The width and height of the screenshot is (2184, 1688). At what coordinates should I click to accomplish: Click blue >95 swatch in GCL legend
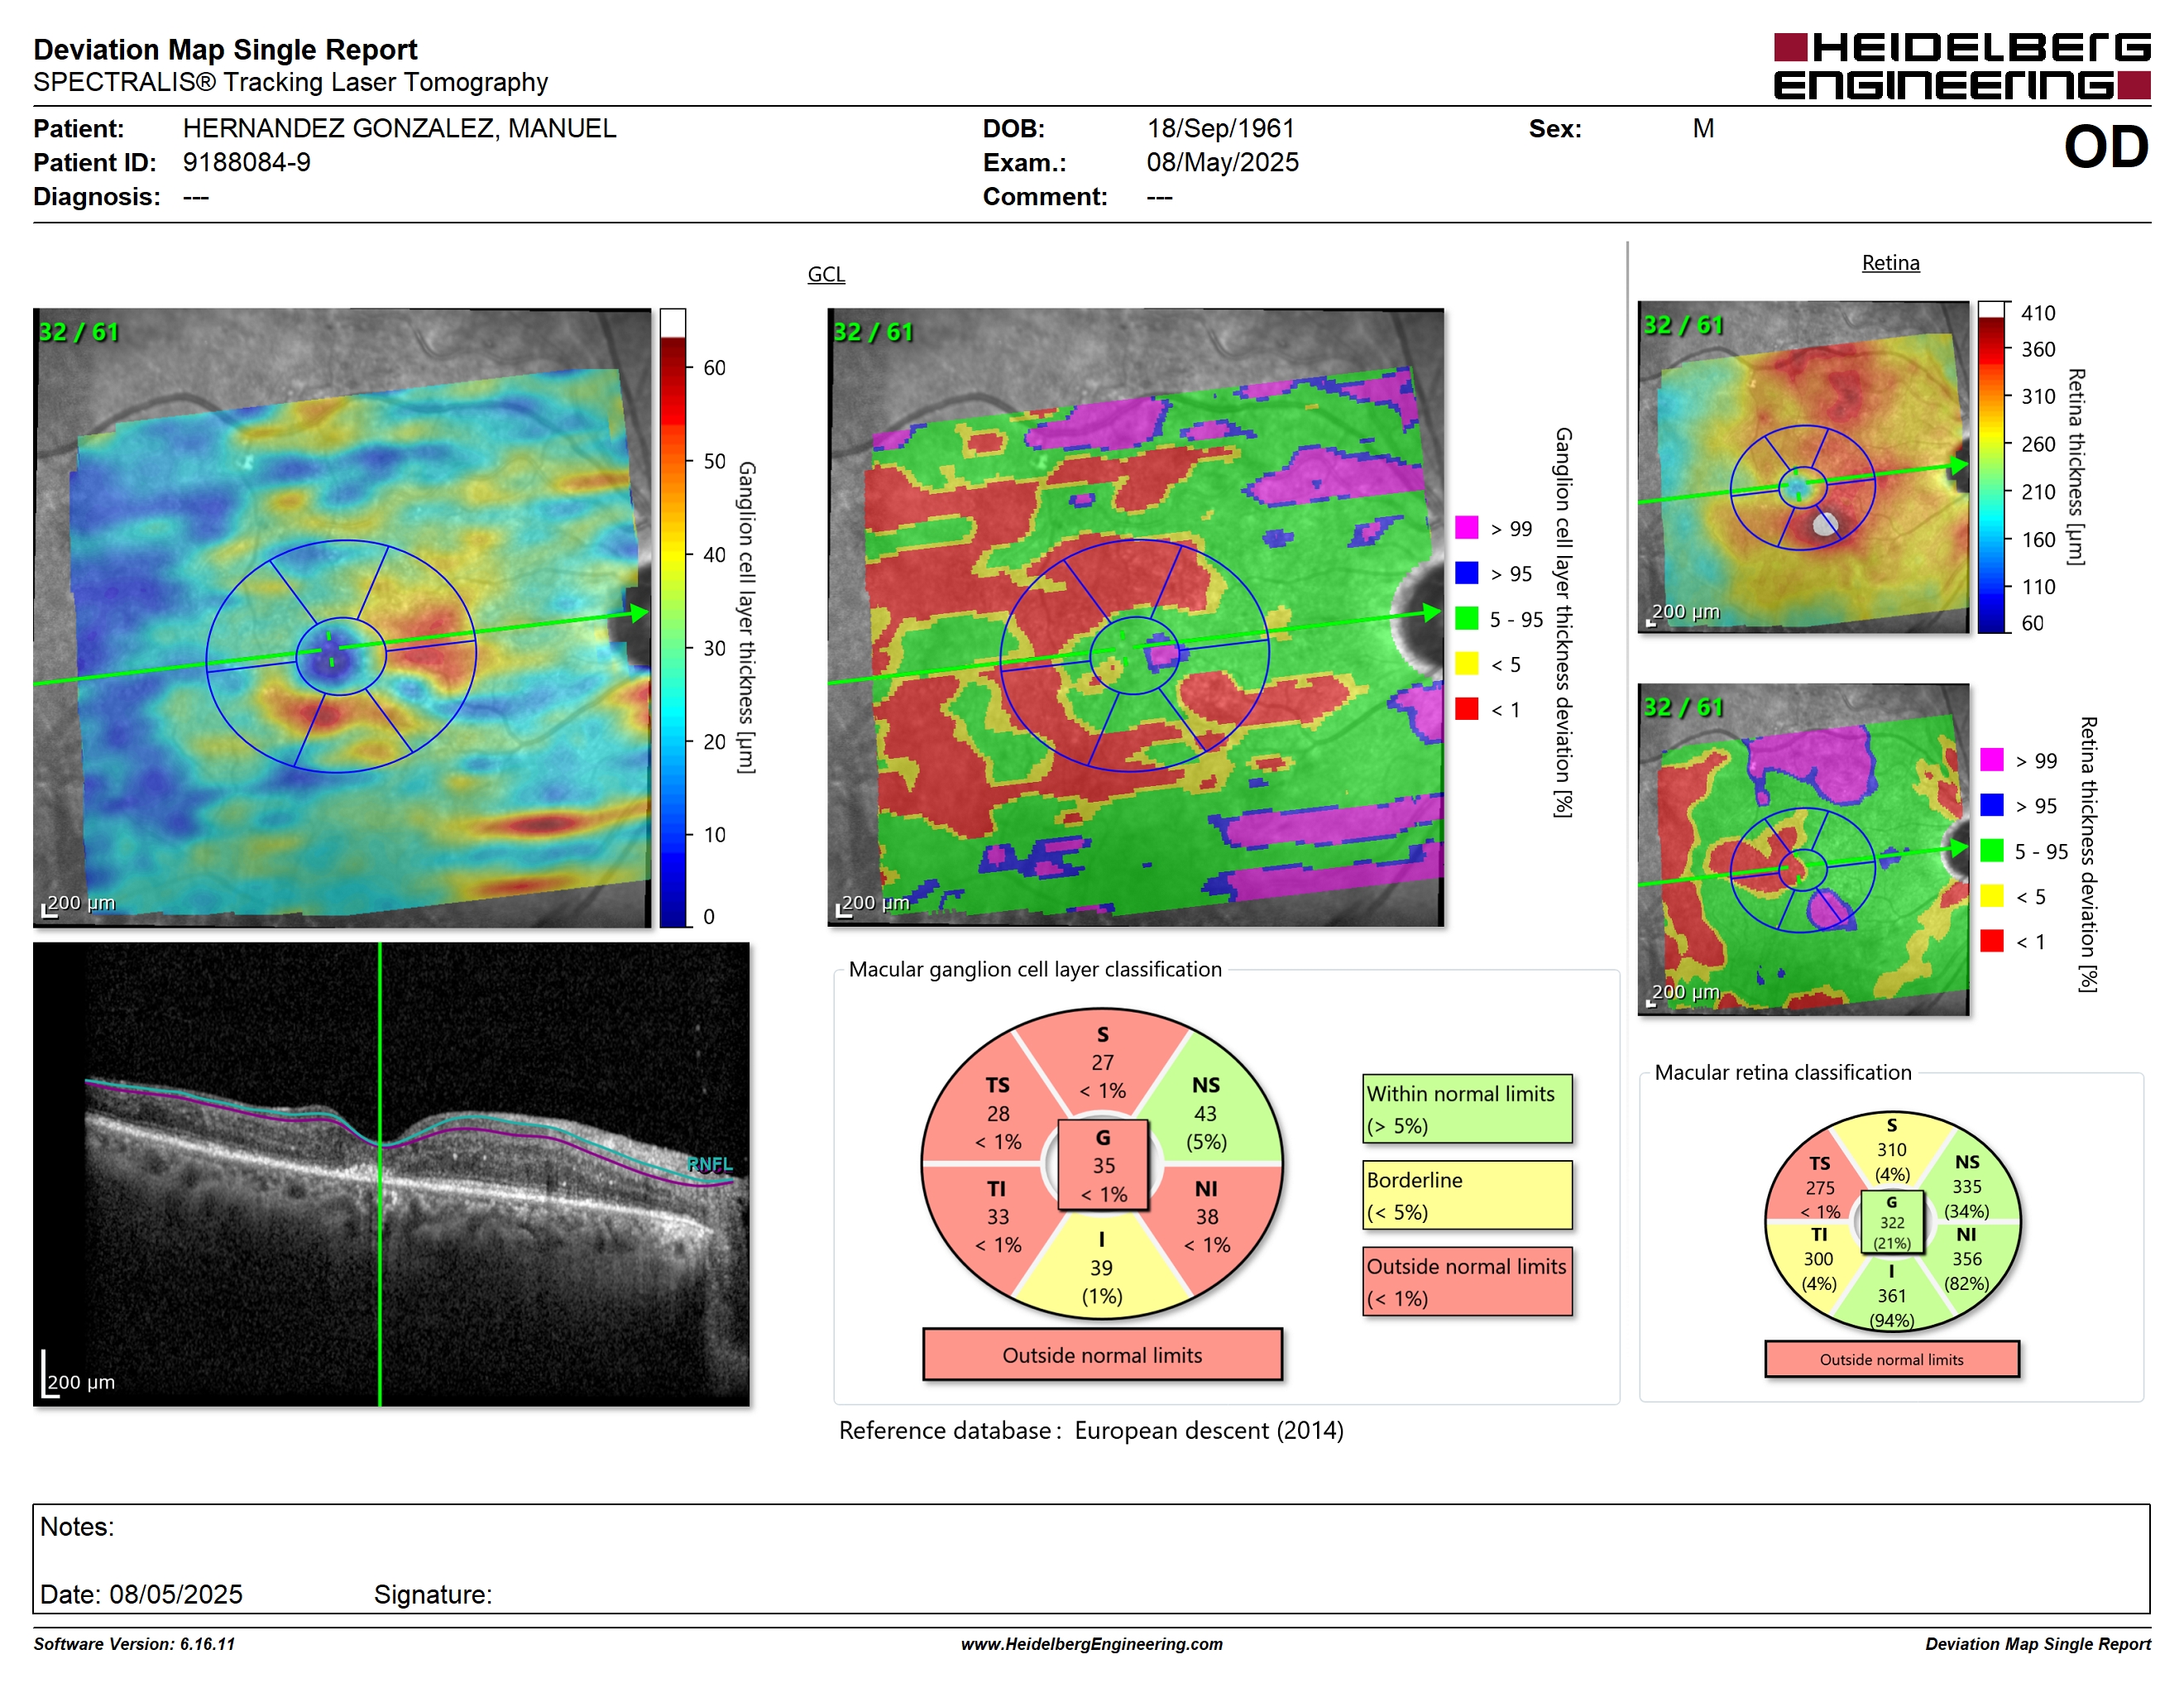(1466, 573)
